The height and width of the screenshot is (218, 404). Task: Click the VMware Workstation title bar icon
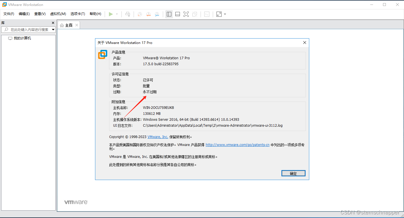pos(5,5)
